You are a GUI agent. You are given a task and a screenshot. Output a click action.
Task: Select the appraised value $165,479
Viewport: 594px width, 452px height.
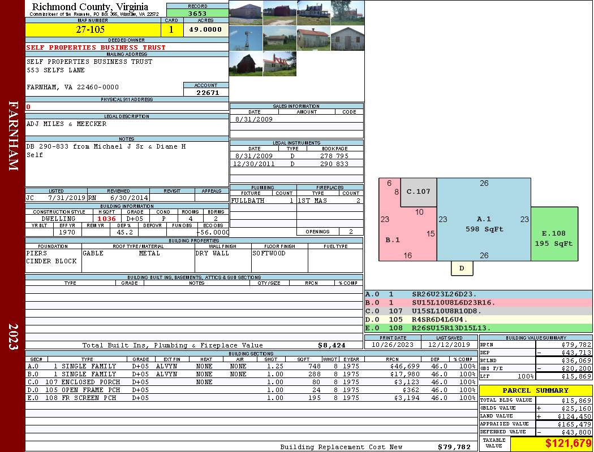(x=574, y=424)
